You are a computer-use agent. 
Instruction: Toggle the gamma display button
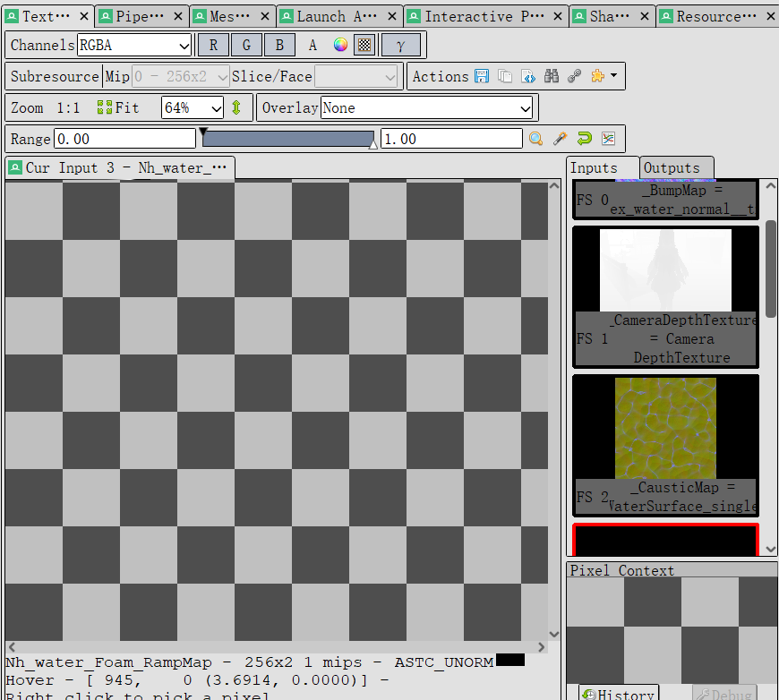click(400, 46)
